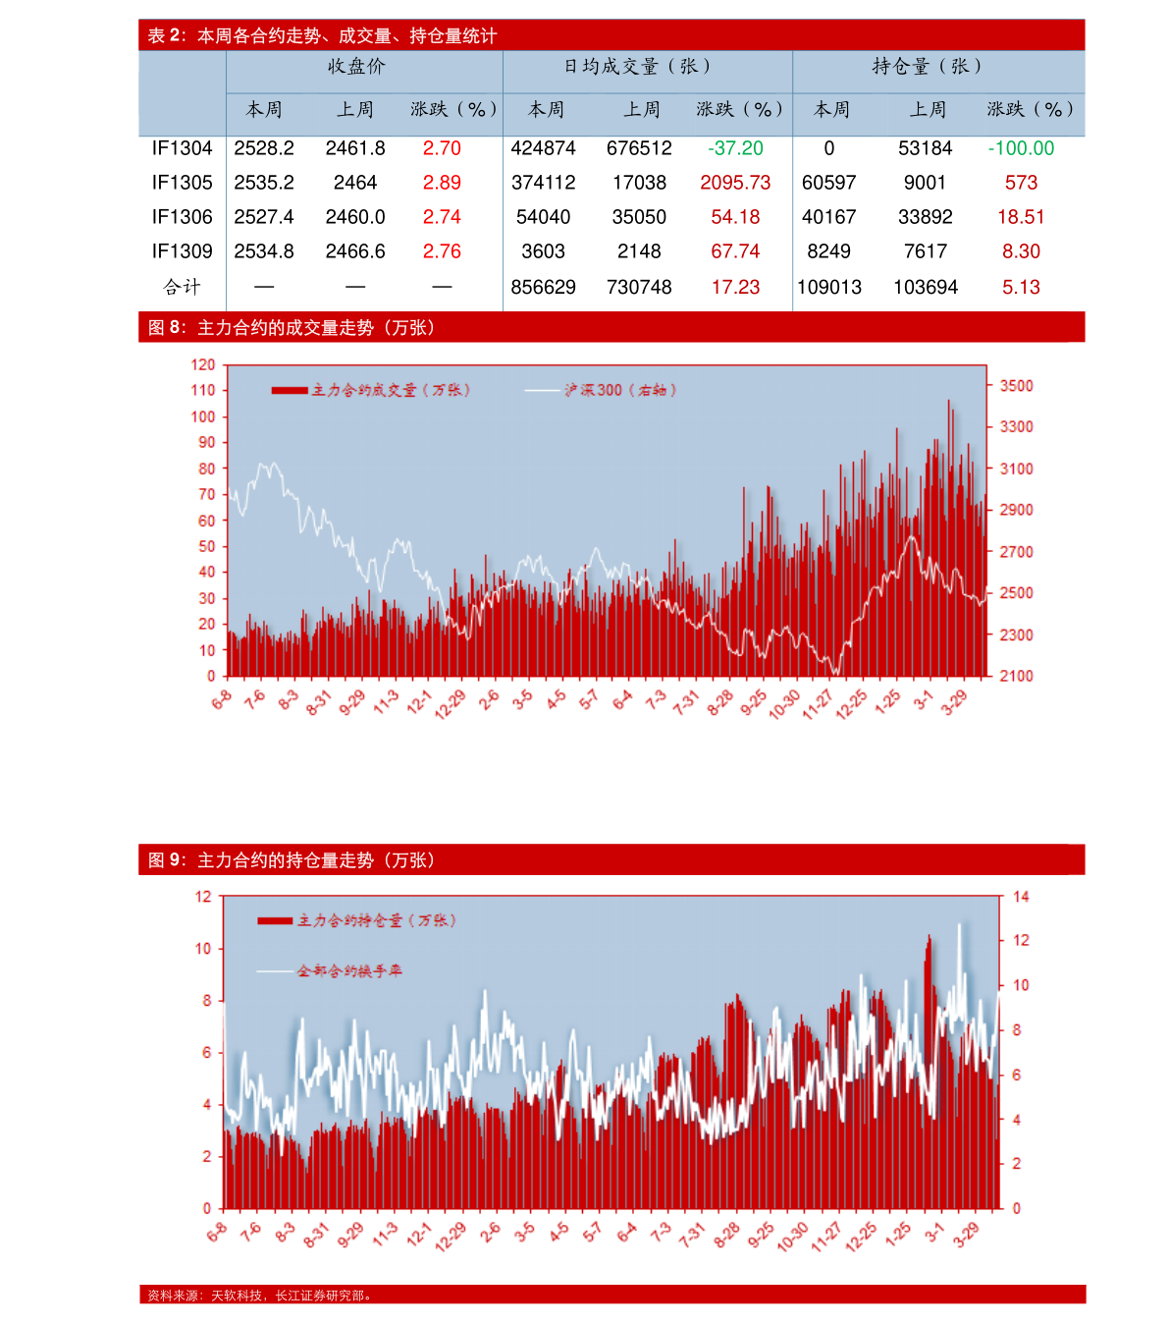
Task: Click the 持仓量（张） column group header
Action: point(928,67)
